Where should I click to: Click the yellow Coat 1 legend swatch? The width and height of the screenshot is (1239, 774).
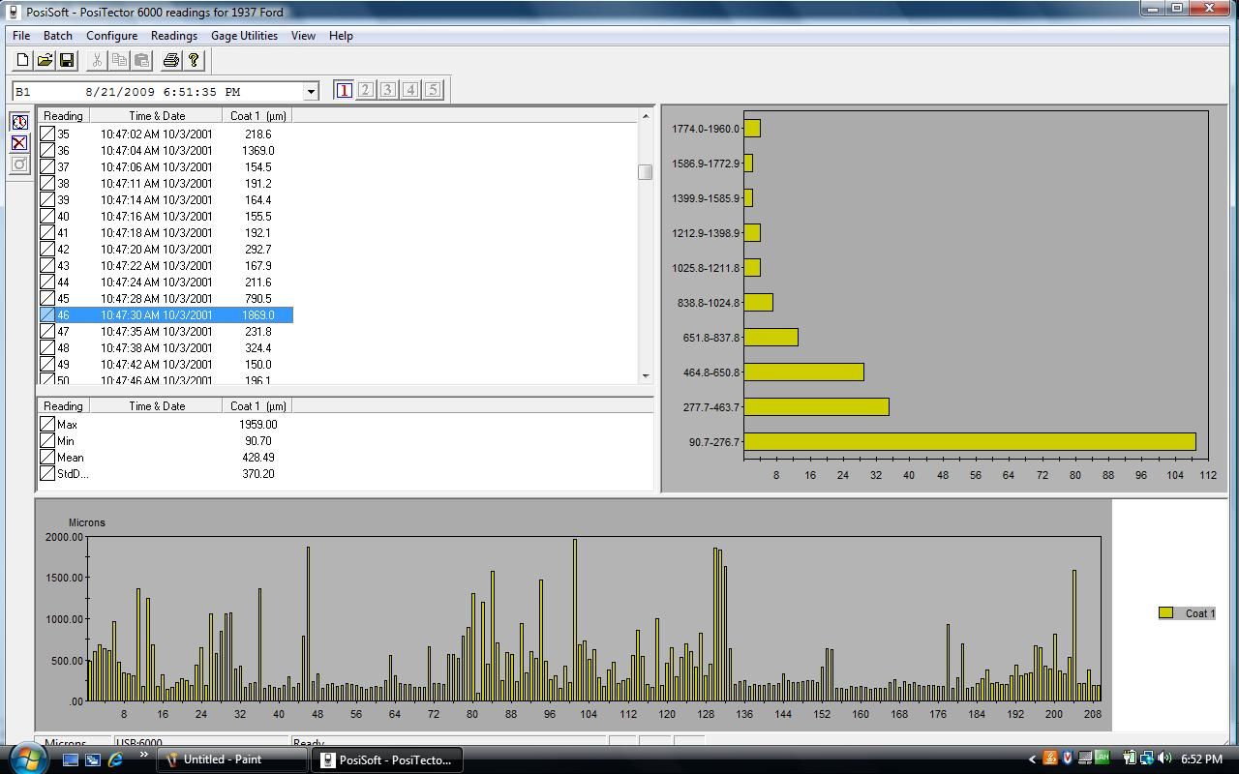[1166, 612]
